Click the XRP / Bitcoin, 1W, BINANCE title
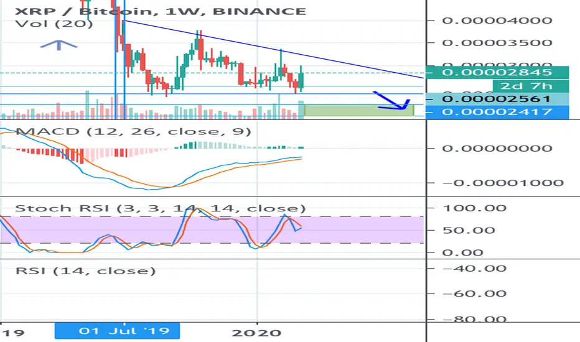The width and height of the screenshot is (580, 342). coord(161,11)
